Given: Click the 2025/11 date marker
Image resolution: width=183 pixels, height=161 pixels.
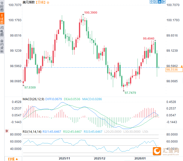Looking at the screenshot, I should (64, 158).
